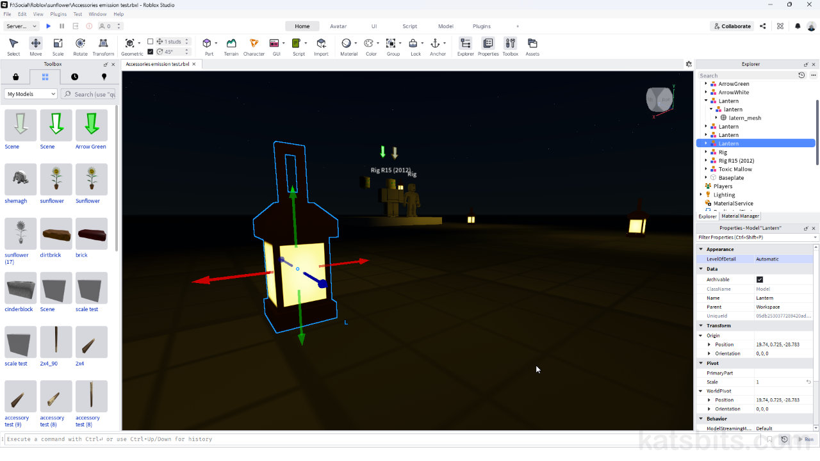820x461 pixels.
Task: Open the Toolbox recent clock tab
Action: (74, 77)
